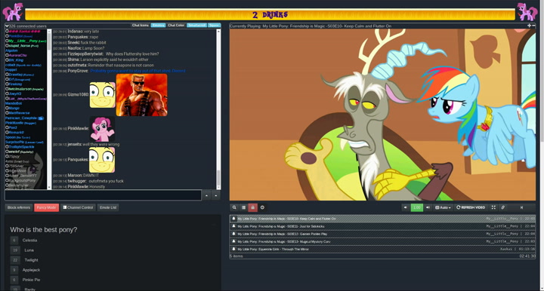Lower the volume with the left speaker icon

pos(406,207)
